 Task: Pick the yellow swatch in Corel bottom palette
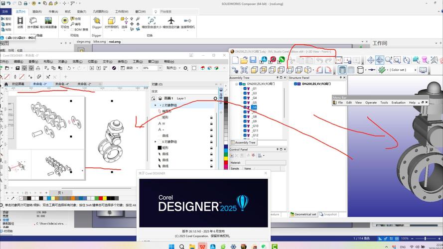(x=105, y=198)
